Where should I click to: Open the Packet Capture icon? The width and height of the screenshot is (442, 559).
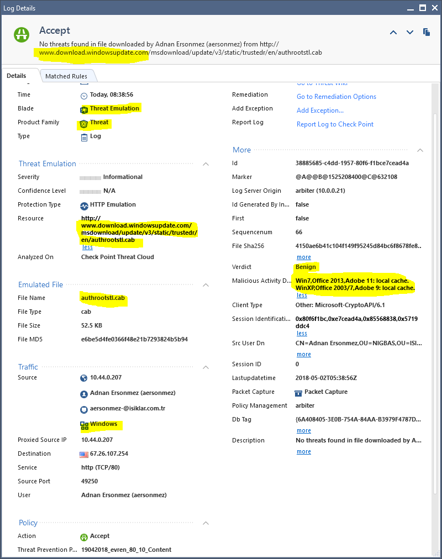[298, 393]
